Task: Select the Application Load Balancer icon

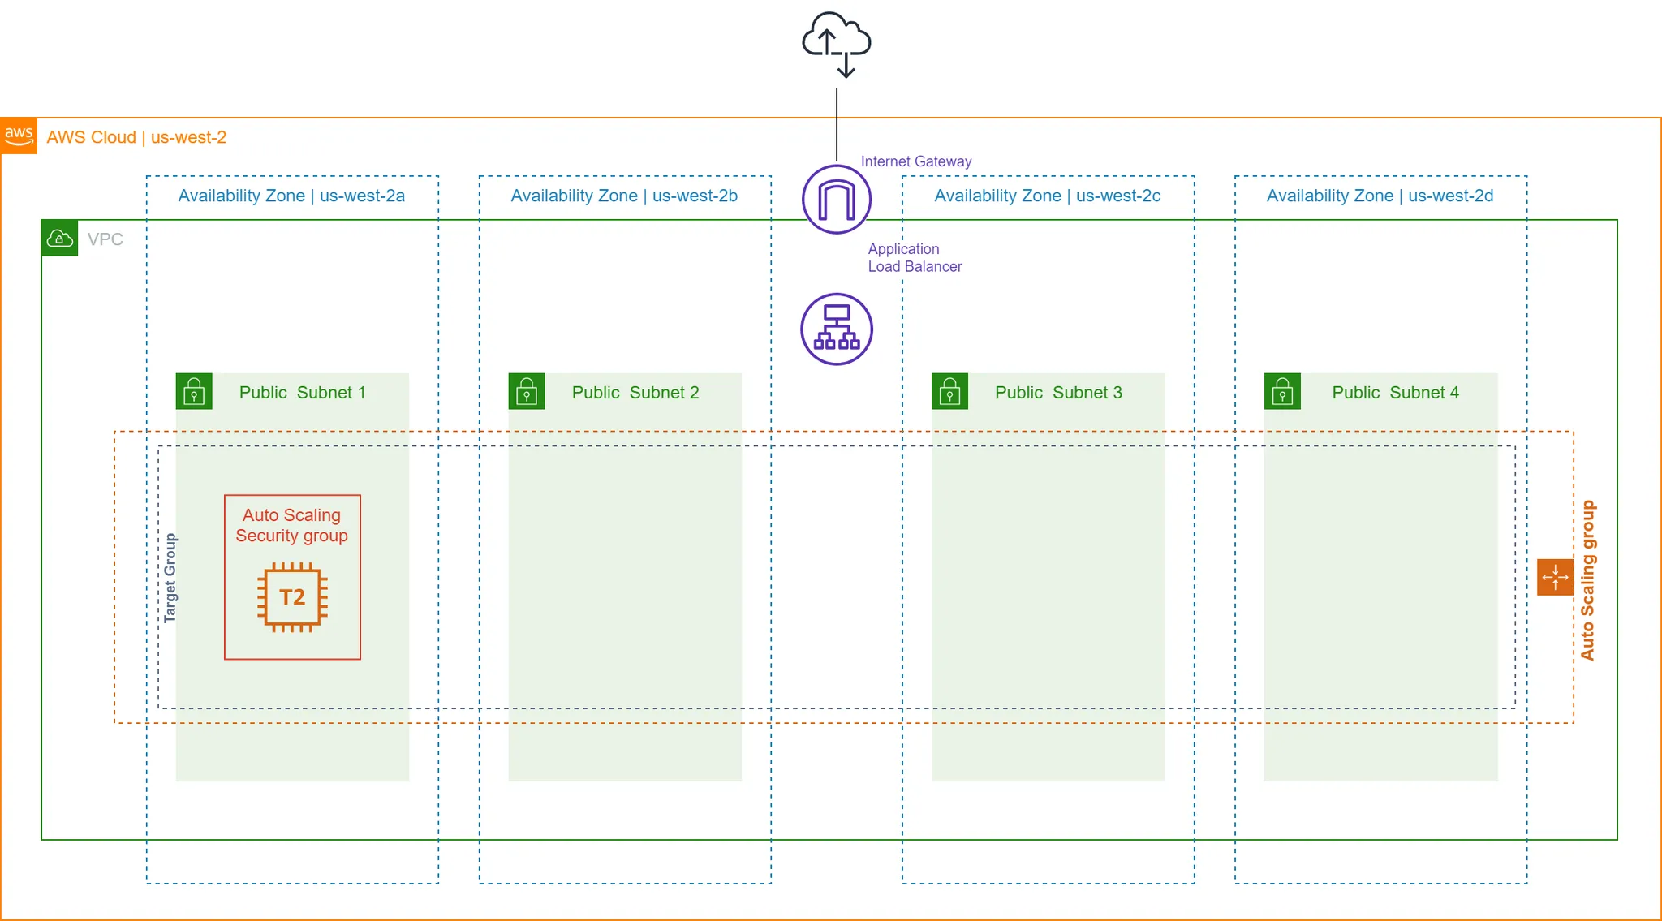Action: (x=837, y=329)
